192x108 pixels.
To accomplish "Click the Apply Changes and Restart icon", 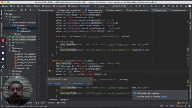I will pos(136,6).
